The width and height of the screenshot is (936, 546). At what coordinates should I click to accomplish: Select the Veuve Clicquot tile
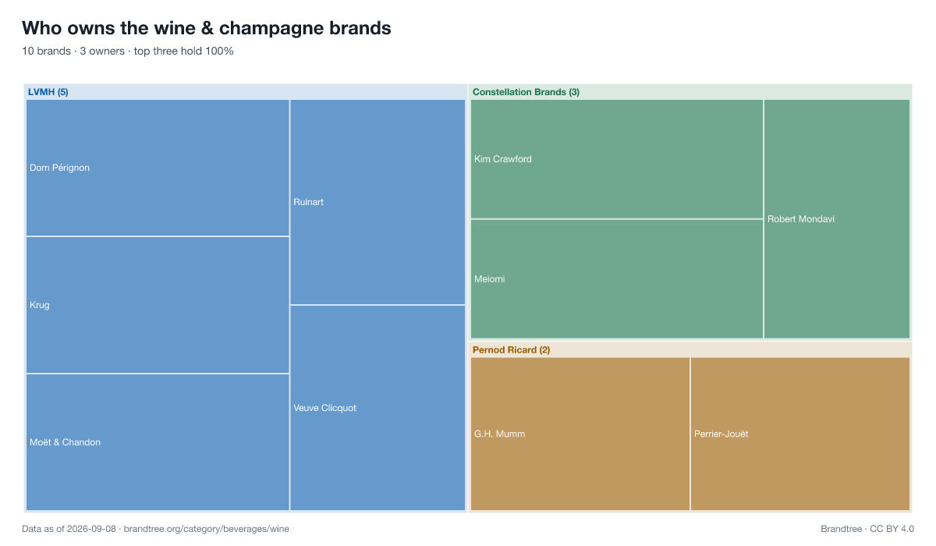pyautogui.click(x=378, y=408)
